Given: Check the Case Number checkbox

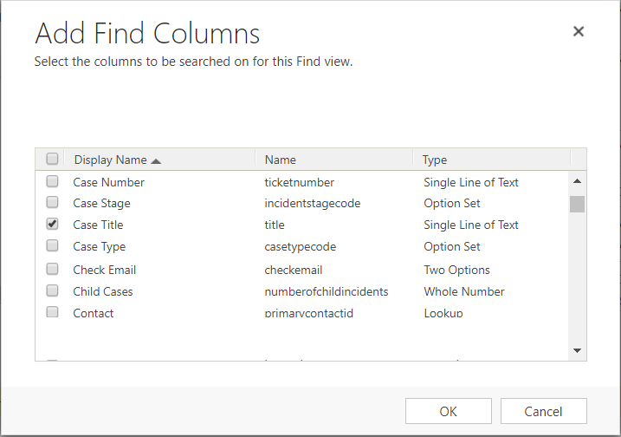Looking at the screenshot, I should (x=52, y=181).
